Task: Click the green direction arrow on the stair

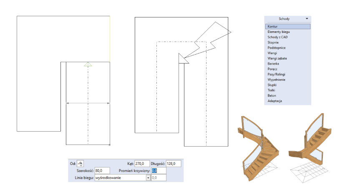Action: click(x=87, y=64)
